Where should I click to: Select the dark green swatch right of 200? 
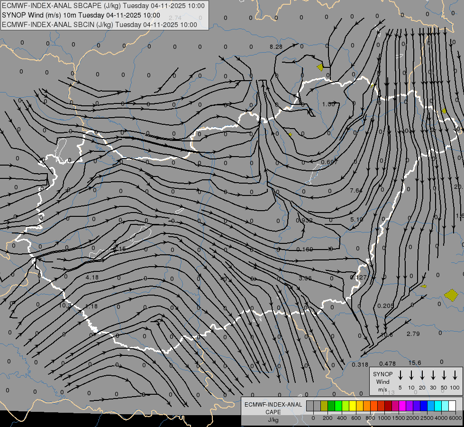tap(331, 406)
